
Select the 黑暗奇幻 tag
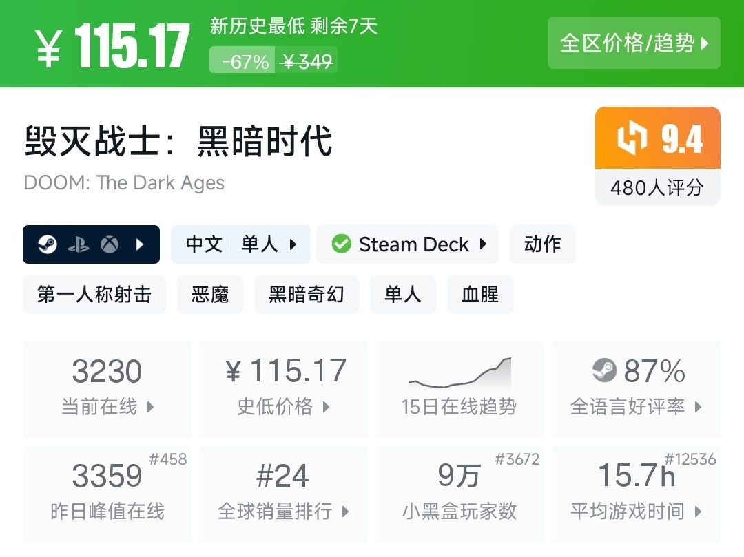pyautogui.click(x=306, y=295)
